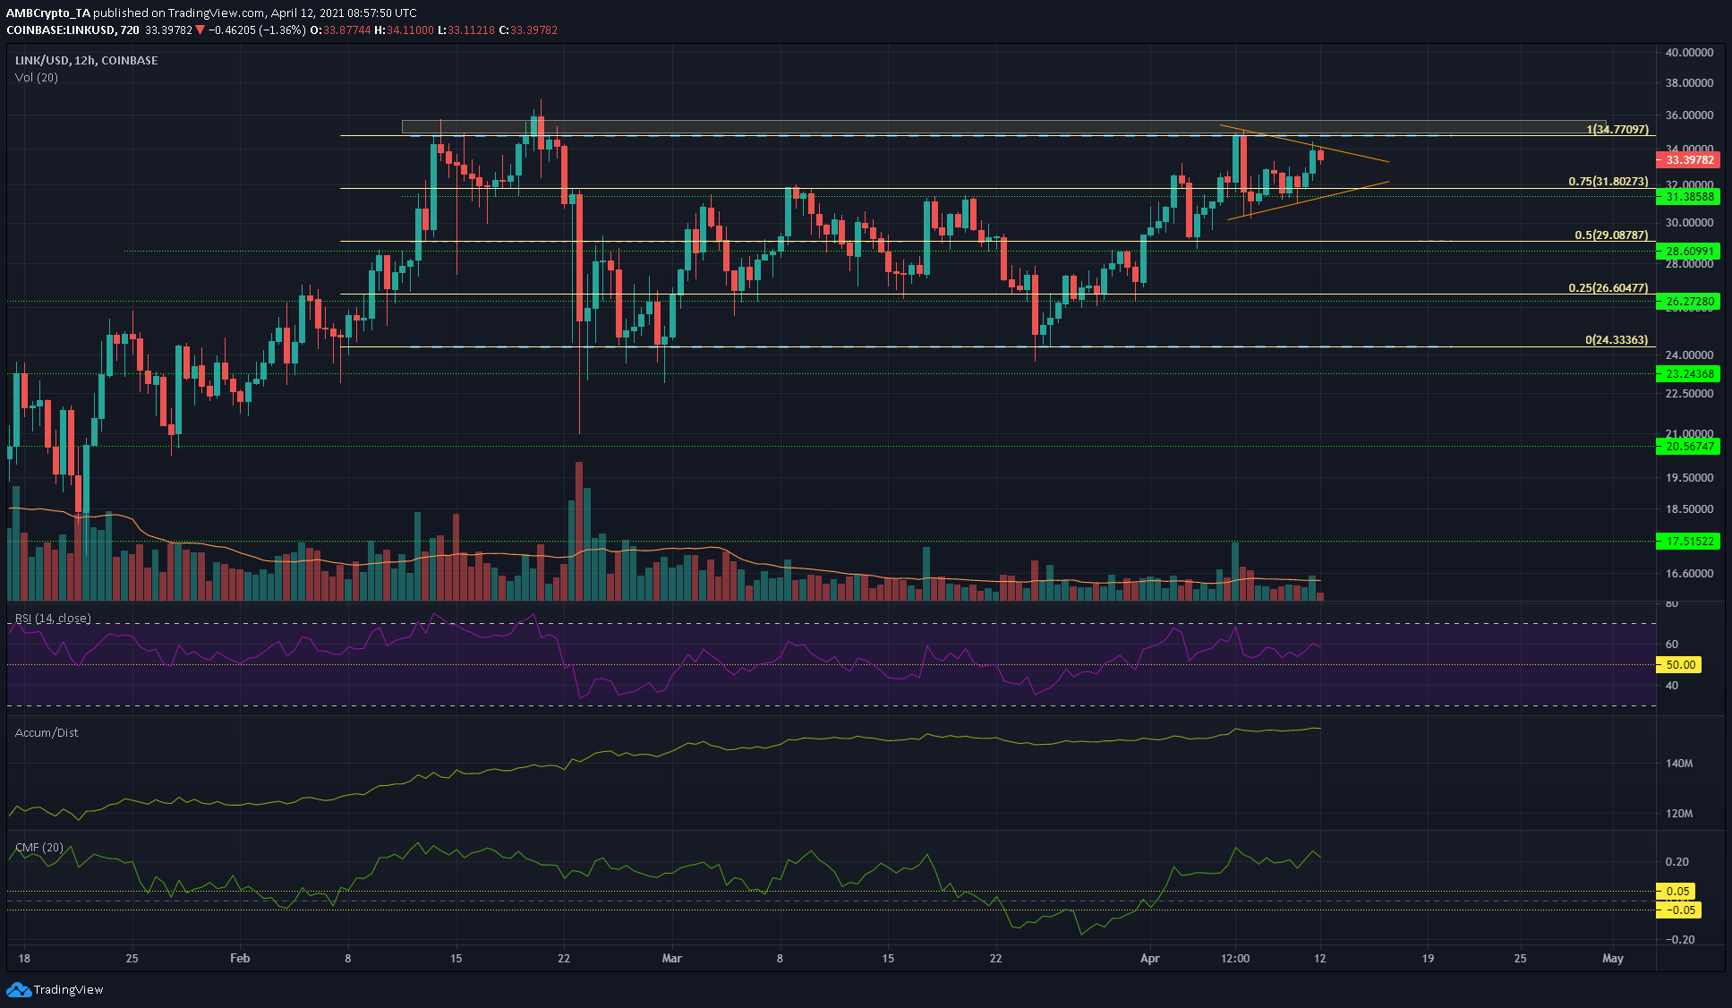Click the green price level label 31.38588

pyautogui.click(x=1688, y=196)
